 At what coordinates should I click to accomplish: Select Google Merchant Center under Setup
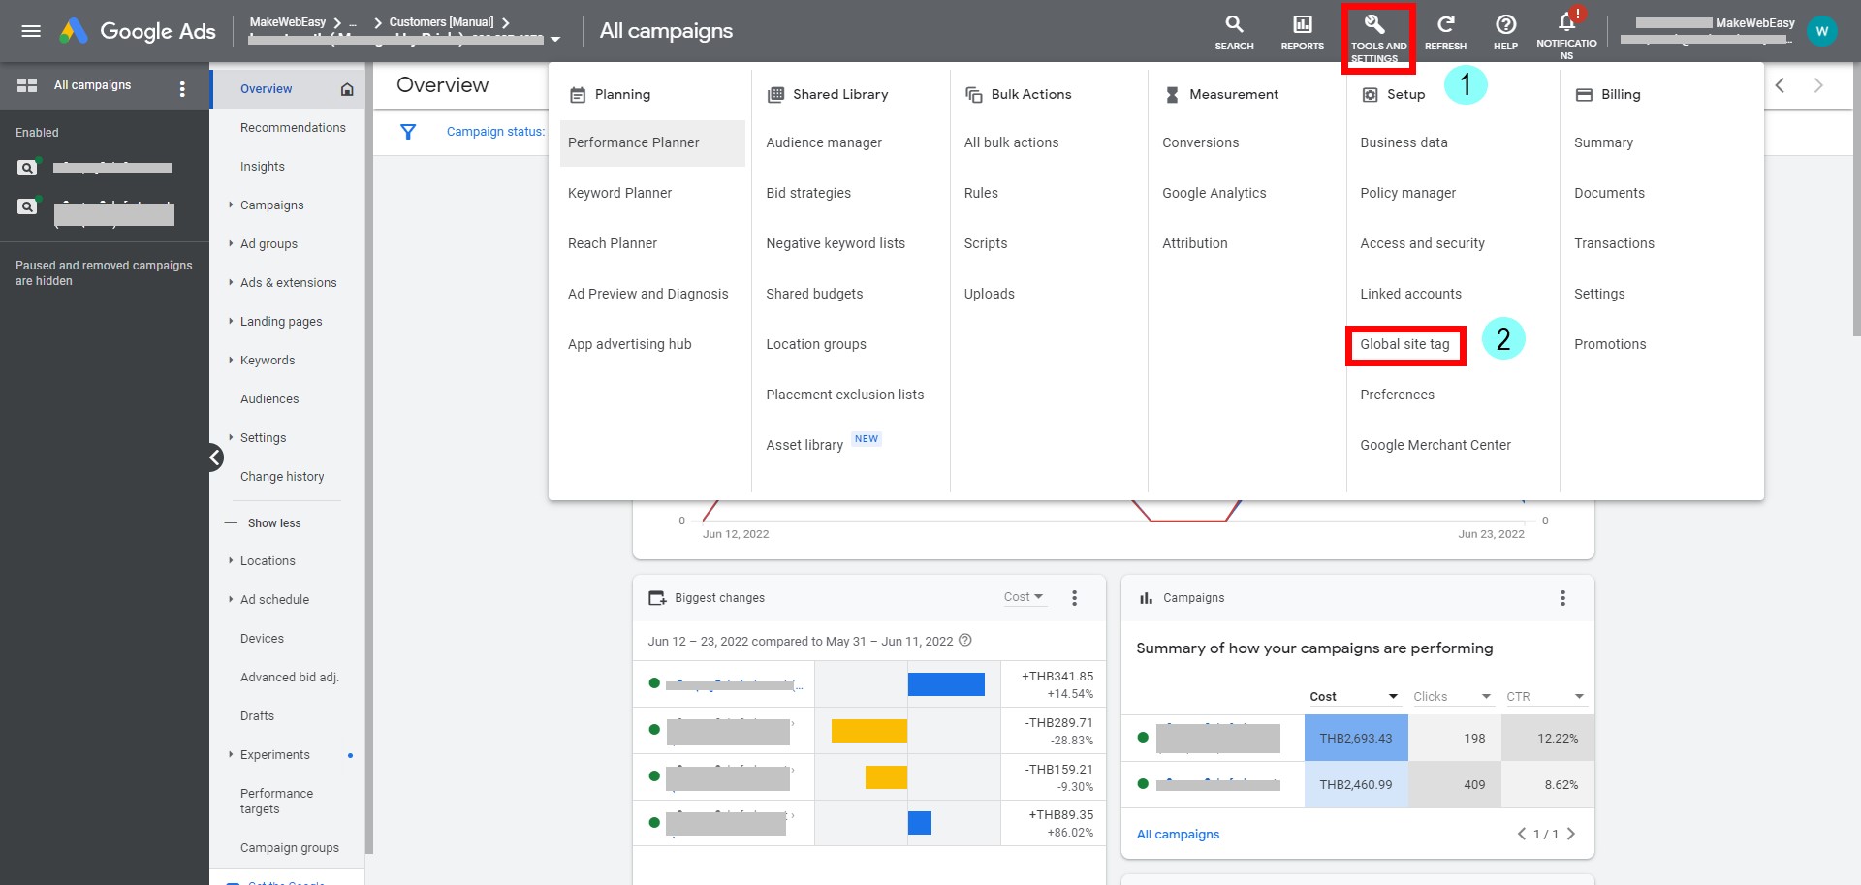(1435, 445)
